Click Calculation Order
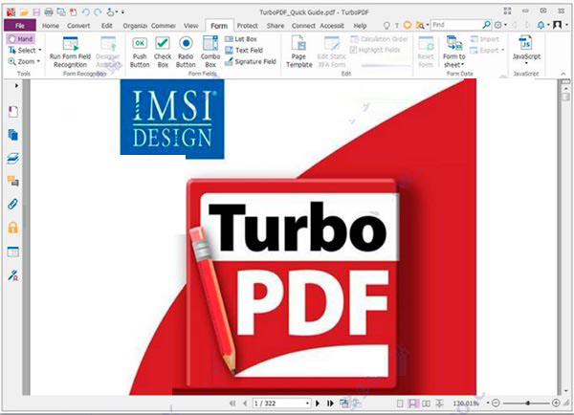574x415 pixels. pos(379,39)
